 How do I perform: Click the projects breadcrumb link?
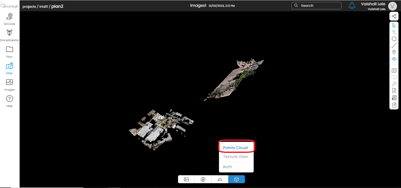(29, 7)
